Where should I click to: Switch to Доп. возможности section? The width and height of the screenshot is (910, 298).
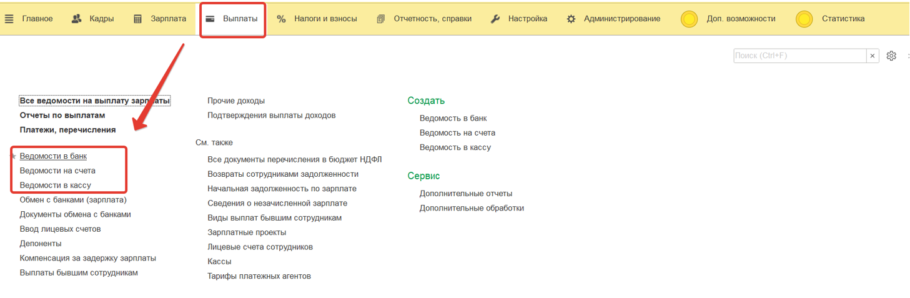click(740, 19)
